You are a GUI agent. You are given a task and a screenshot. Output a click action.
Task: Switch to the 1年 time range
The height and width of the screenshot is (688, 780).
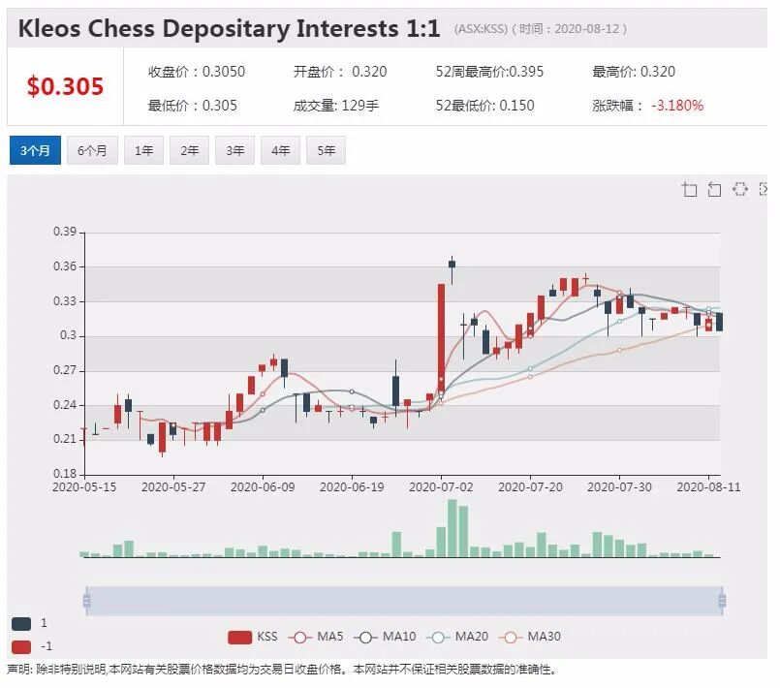pyautogui.click(x=143, y=150)
